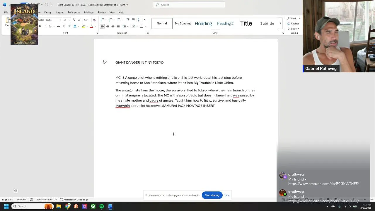Sort the selected paragraphs
The height and width of the screenshot is (211, 375).
click(x=139, y=20)
